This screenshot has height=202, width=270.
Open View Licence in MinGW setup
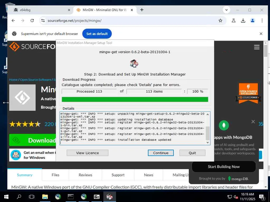pos(88,153)
